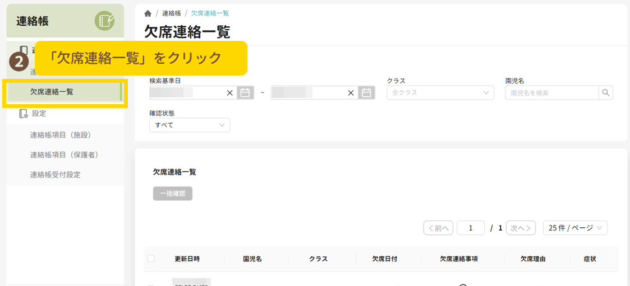Expand the クラス dropdown showing 全クラス
The height and width of the screenshot is (286, 630).
click(440, 92)
